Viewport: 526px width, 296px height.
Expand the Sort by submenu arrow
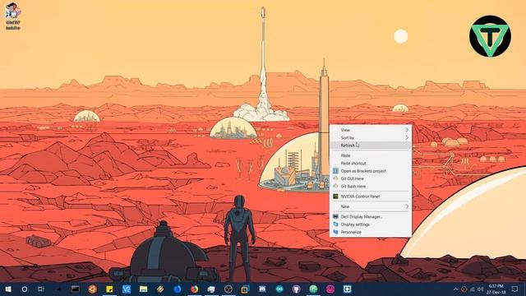[x=407, y=137]
